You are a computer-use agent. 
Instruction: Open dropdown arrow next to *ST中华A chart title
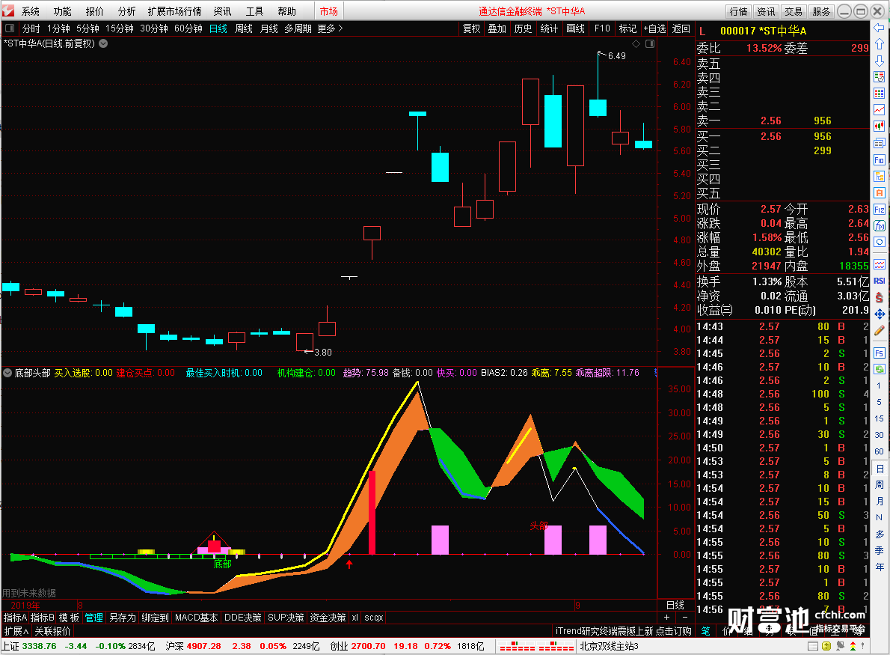103,43
